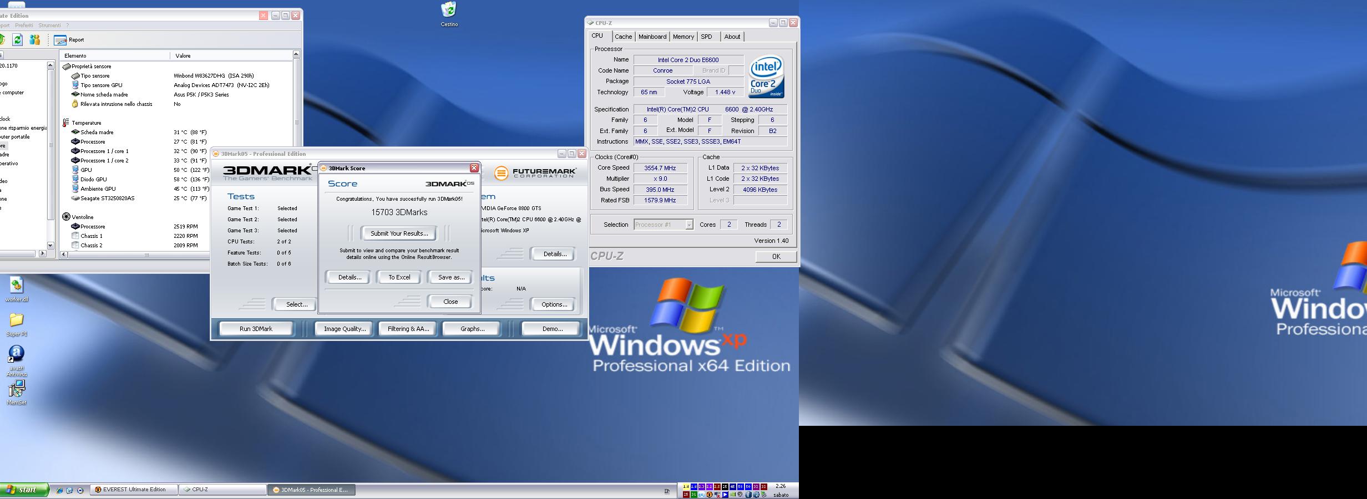Click the fan icon next to Ventoline
The image size is (1367, 499).
coord(67,217)
